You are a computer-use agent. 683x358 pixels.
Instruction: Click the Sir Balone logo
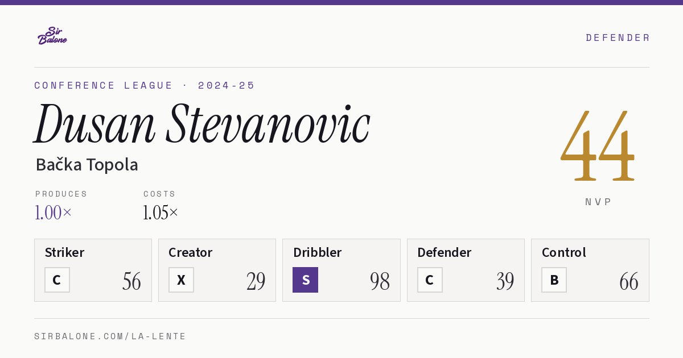click(52, 36)
